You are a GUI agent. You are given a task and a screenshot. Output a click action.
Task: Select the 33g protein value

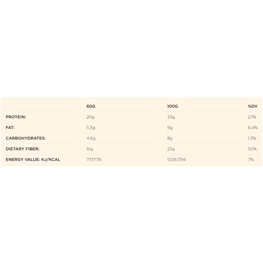pos(171,117)
